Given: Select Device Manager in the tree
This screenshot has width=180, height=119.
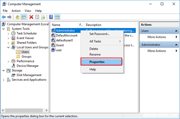Looking at the screenshot, I should 27,66.
